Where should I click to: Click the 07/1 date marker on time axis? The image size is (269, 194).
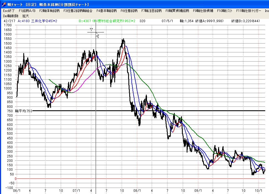pyautogui.click(x=76, y=191)
